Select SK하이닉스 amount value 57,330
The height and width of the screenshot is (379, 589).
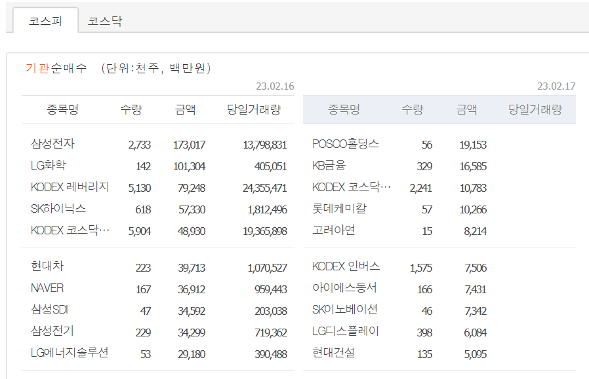pyautogui.click(x=192, y=209)
